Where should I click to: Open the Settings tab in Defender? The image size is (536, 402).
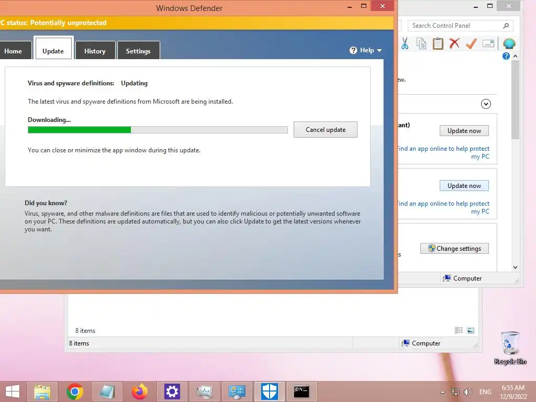(x=138, y=51)
